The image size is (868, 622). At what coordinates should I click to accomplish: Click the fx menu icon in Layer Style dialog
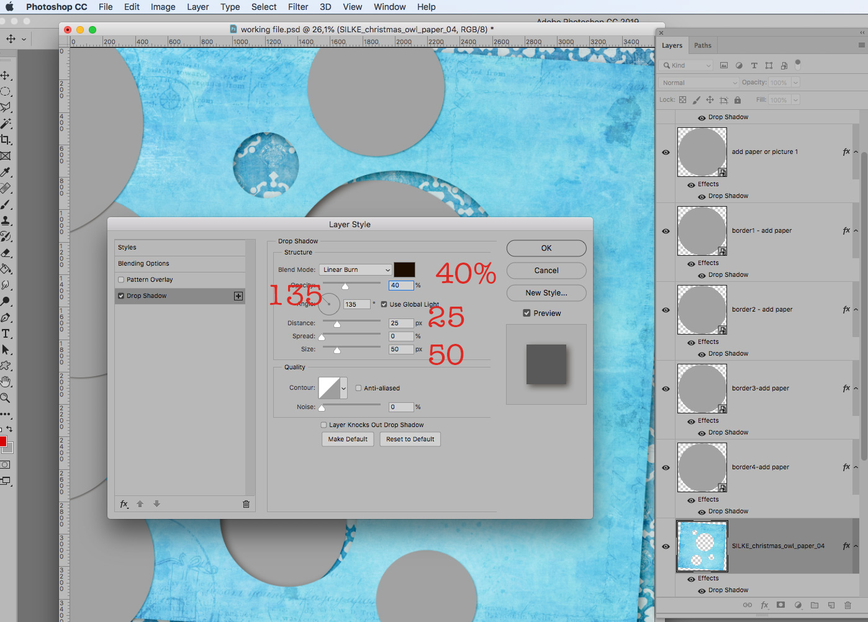point(124,504)
